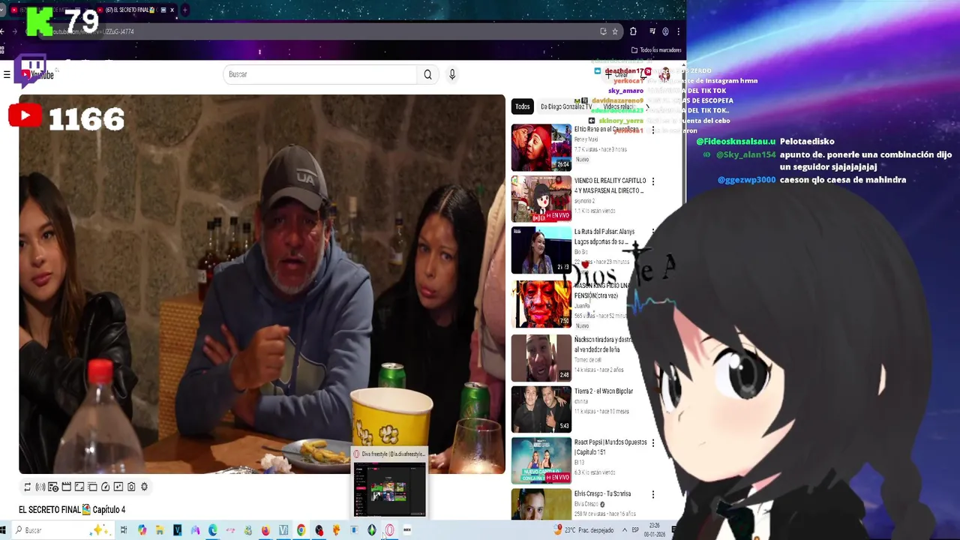Viewport: 960px width, 540px height.
Task: Open VIENDO EL REALITY CAPITULO 4 video
Action: [610, 185]
